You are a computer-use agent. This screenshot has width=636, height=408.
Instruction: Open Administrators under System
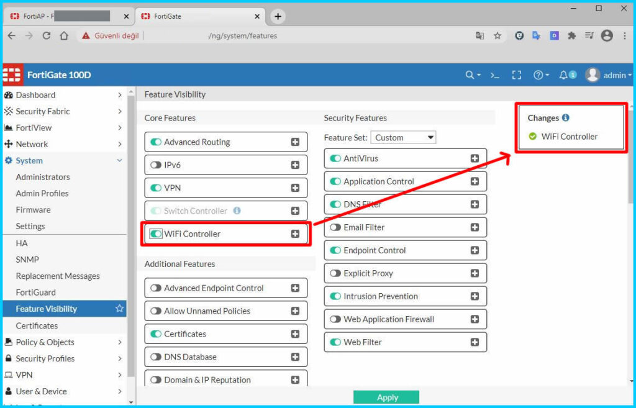click(x=43, y=177)
